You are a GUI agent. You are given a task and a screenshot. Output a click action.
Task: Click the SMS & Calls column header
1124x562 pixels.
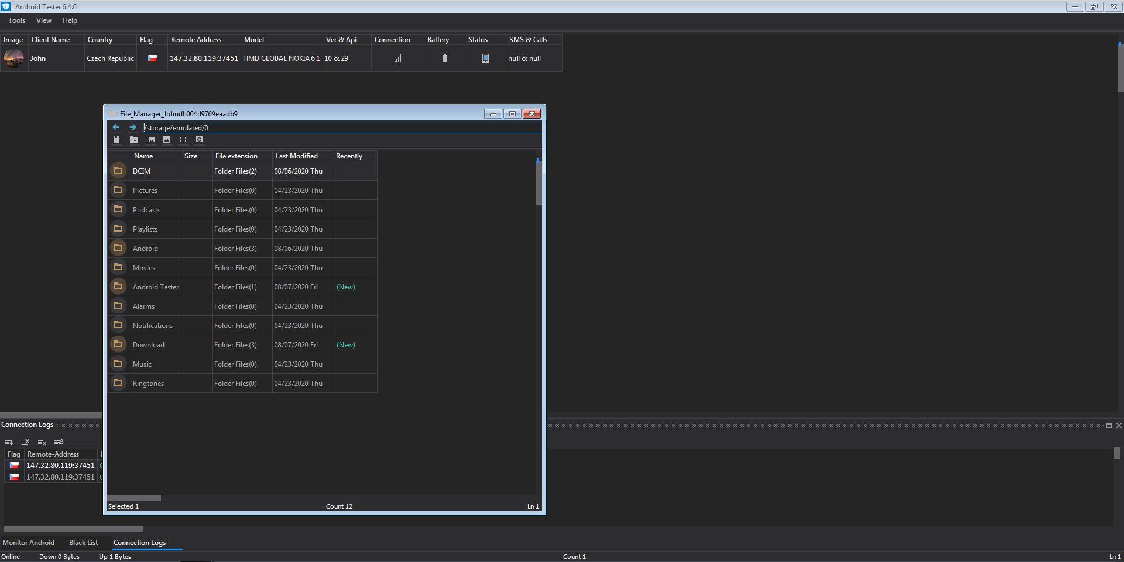(534, 40)
